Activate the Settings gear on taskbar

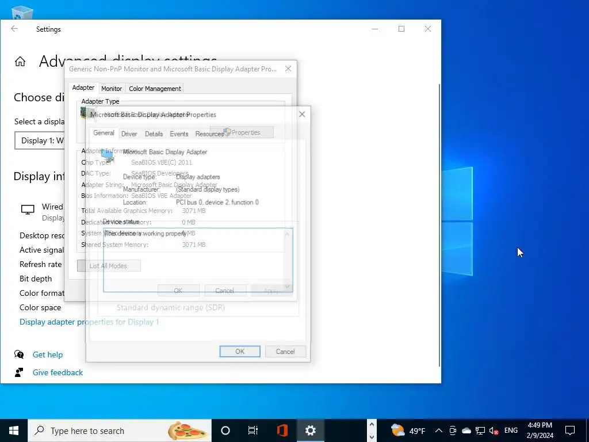coord(310,430)
